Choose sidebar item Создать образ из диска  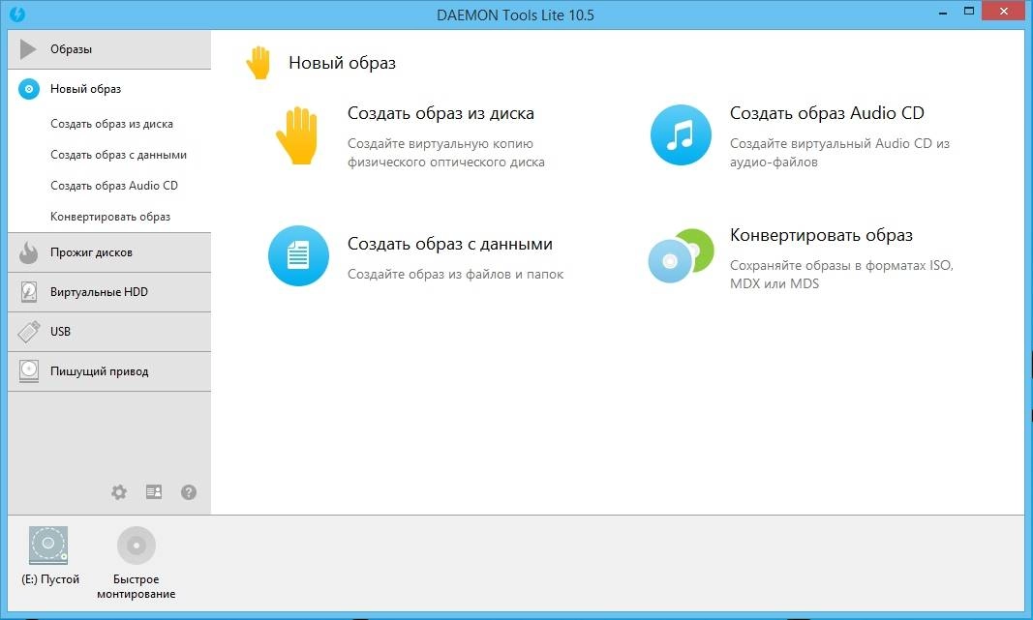coord(111,124)
